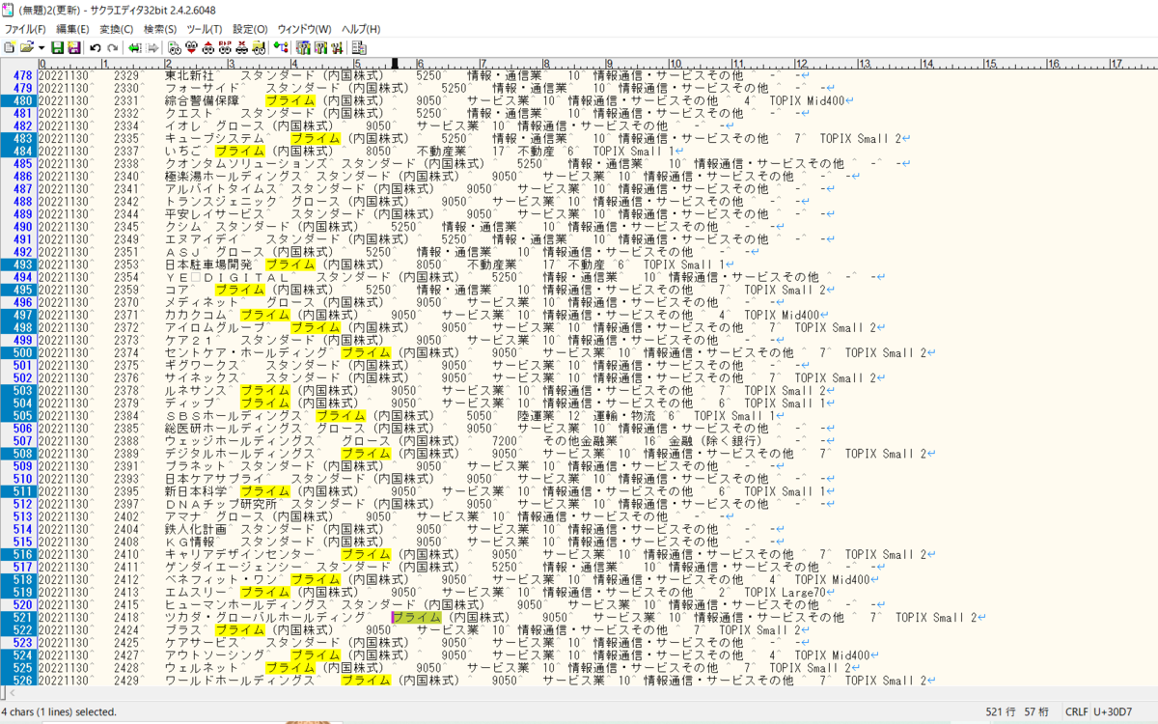Click line number 478 in the gutter
The width and height of the screenshot is (1158, 724).
(x=22, y=75)
